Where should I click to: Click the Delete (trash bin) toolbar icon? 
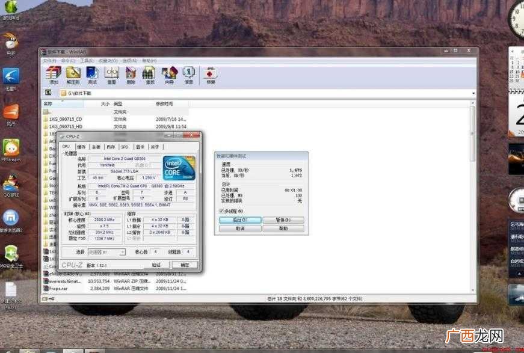131,75
